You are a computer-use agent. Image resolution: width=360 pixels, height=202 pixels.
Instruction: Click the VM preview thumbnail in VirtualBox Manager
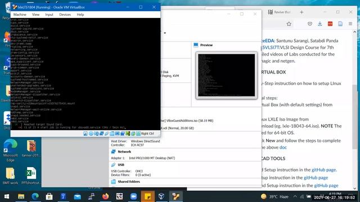(226, 75)
